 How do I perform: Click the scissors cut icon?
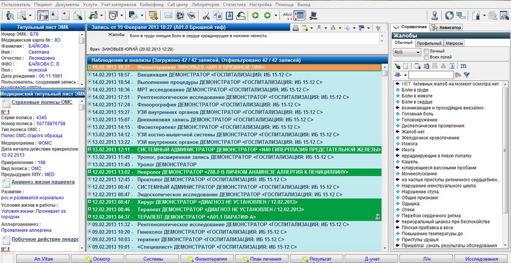point(206,15)
